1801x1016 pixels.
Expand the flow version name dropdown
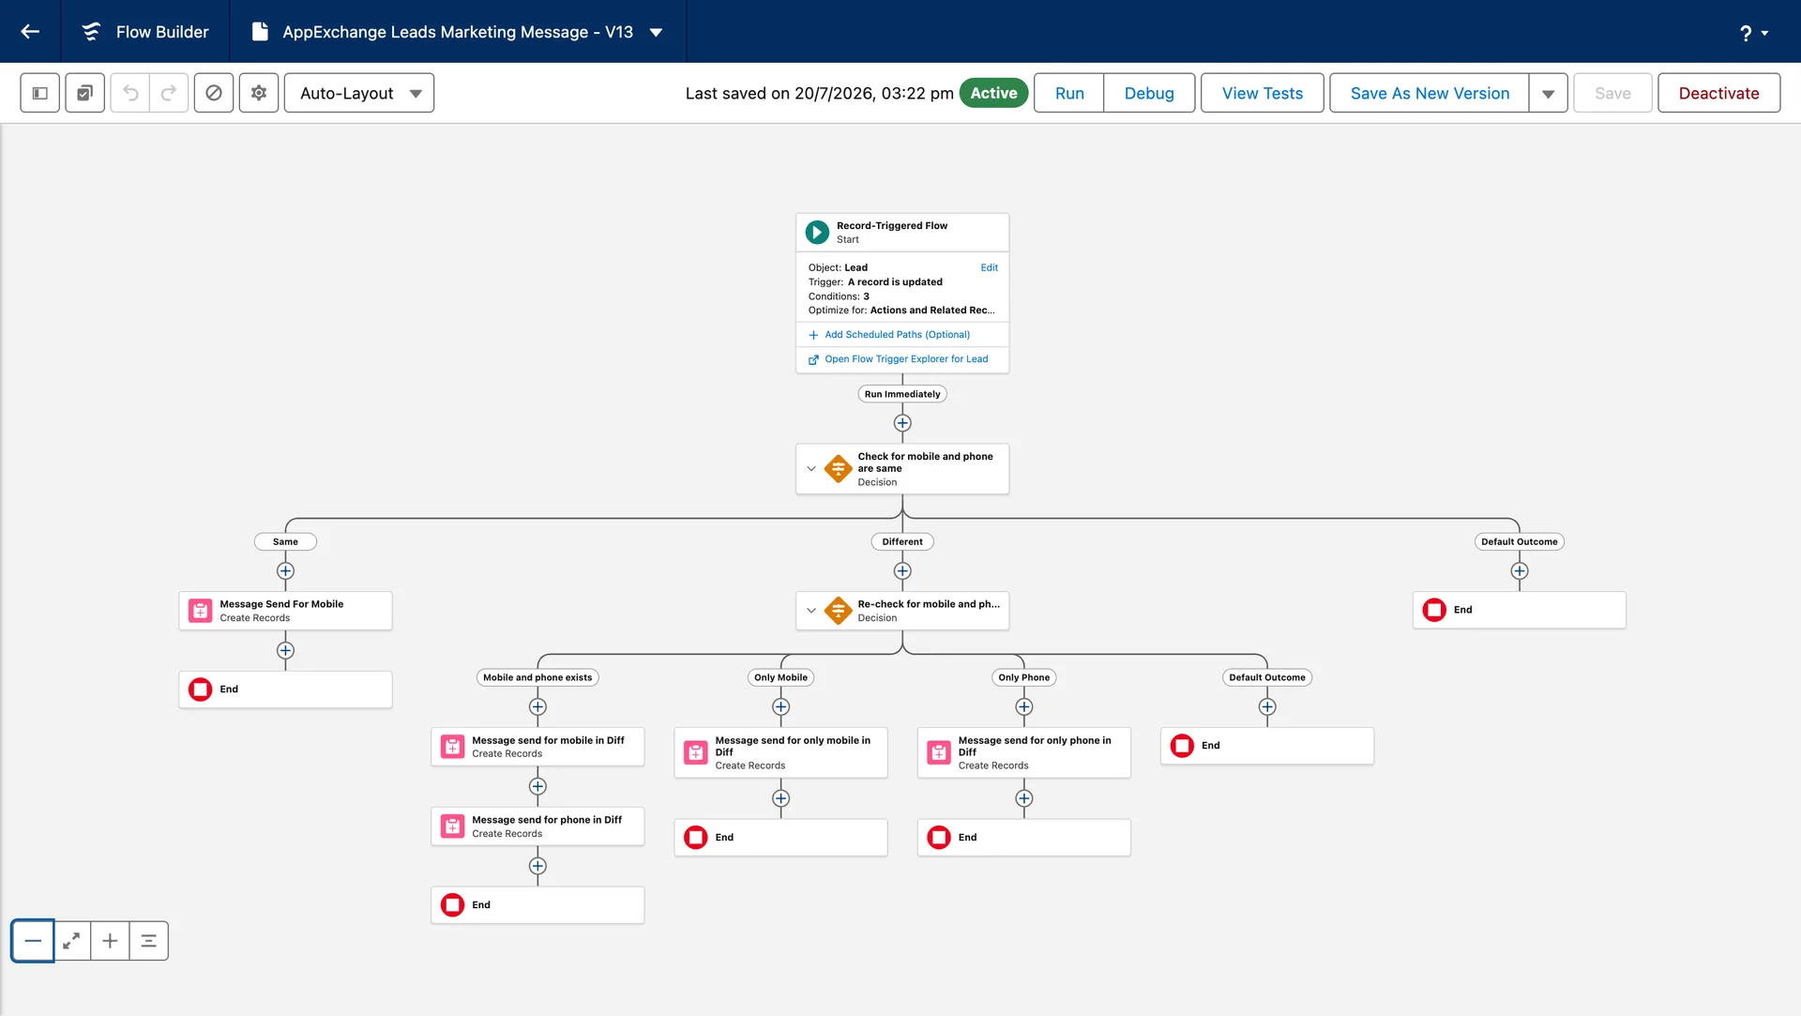pyautogui.click(x=657, y=32)
